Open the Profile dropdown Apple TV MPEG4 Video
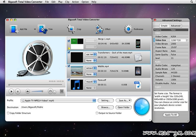The height and width of the screenshot is (137, 196). (x=58, y=100)
